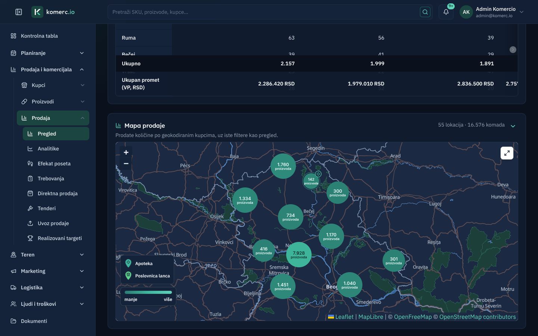The width and height of the screenshot is (538, 336).
Task: Toggle the sidebar collapse icon
Action: click(x=19, y=12)
